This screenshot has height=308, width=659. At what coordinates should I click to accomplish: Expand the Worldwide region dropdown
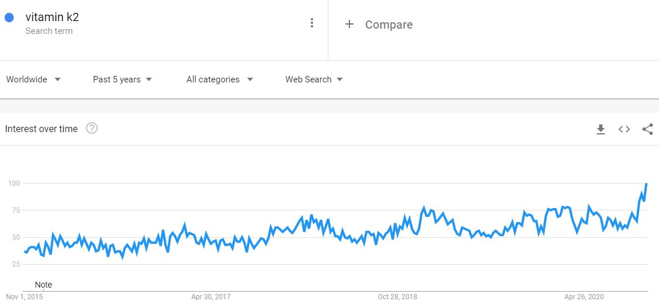pyautogui.click(x=33, y=79)
